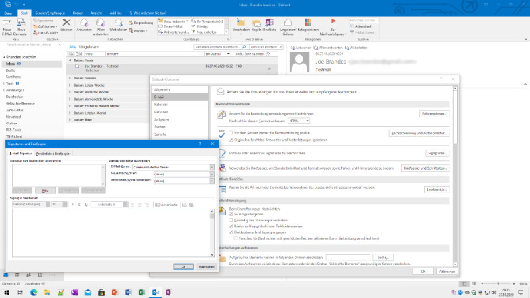
Task: Click the Zur Nachverfolgung flag icon
Action: (333, 23)
